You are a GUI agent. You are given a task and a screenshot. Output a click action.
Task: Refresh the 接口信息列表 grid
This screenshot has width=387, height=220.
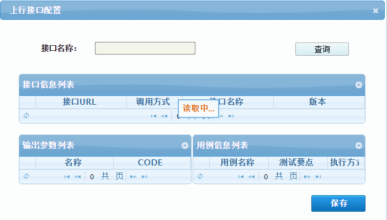coord(26,115)
